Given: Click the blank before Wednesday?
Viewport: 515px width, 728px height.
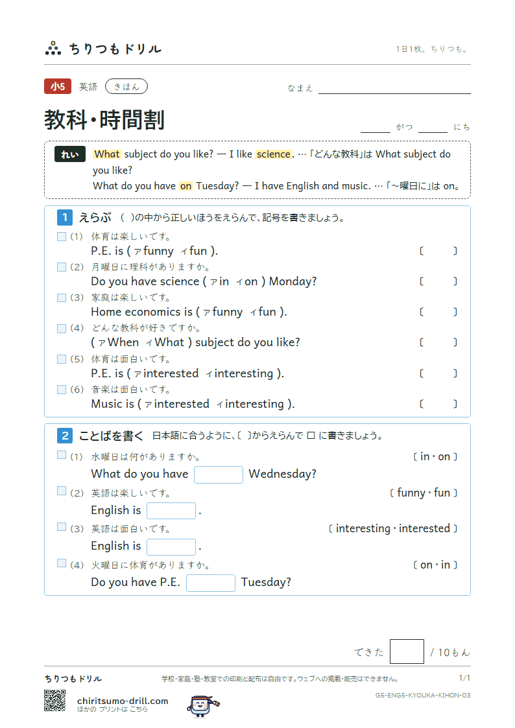Looking at the screenshot, I should [219, 475].
